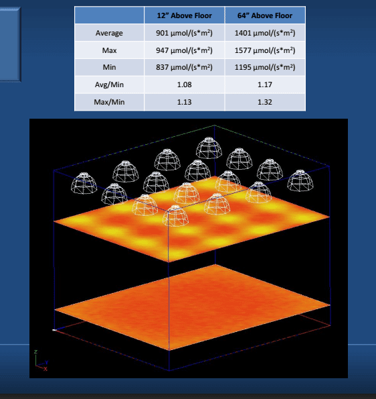The height and width of the screenshot is (399, 376).
Task: Select the Max/Min row label
Action: [x=109, y=102]
